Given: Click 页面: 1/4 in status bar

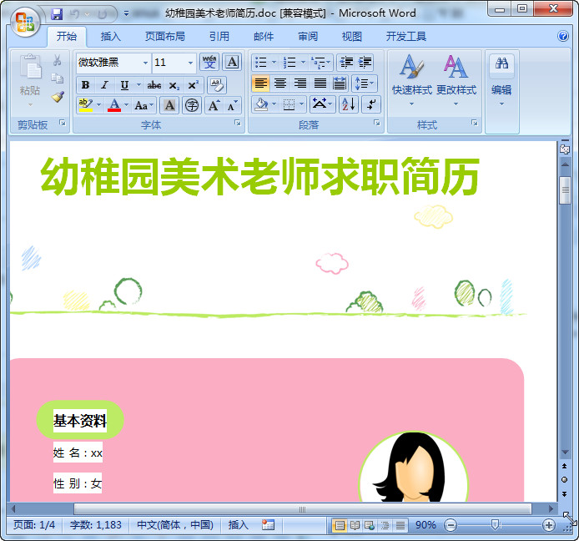Looking at the screenshot, I should pos(34,525).
